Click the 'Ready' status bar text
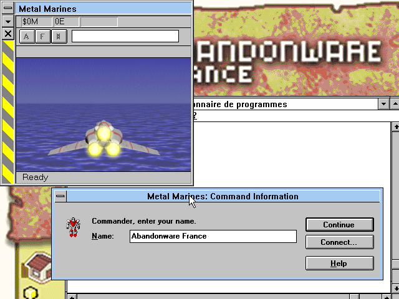Screen dimensions: 399x299 [x=35, y=177]
